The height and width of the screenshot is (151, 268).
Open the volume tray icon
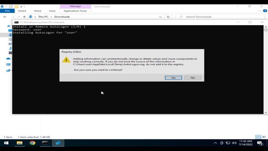[234, 143]
